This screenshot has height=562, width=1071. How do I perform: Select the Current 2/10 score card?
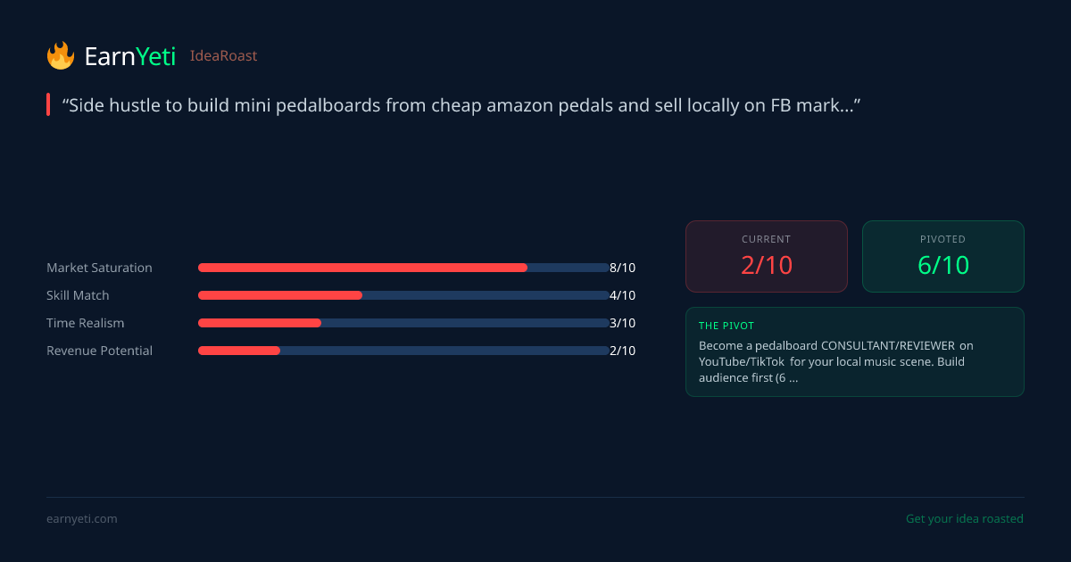(766, 256)
